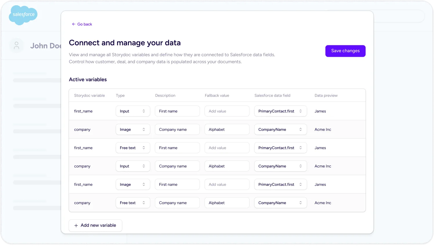Expand PrimaryContact.first dropdown in first_name Input row
This screenshot has width=434, height=246.
(280, 111)
